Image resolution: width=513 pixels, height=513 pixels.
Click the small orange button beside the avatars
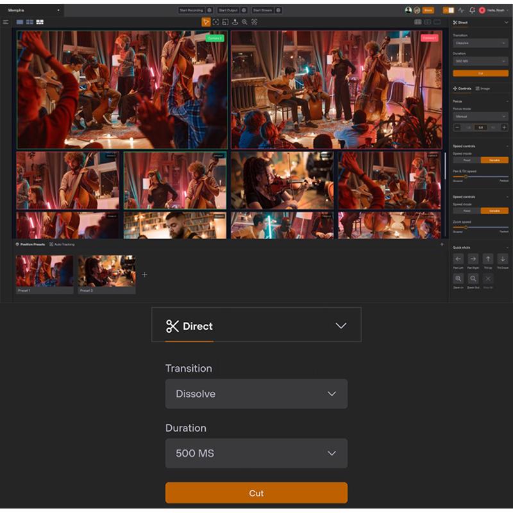coord(428,10)
